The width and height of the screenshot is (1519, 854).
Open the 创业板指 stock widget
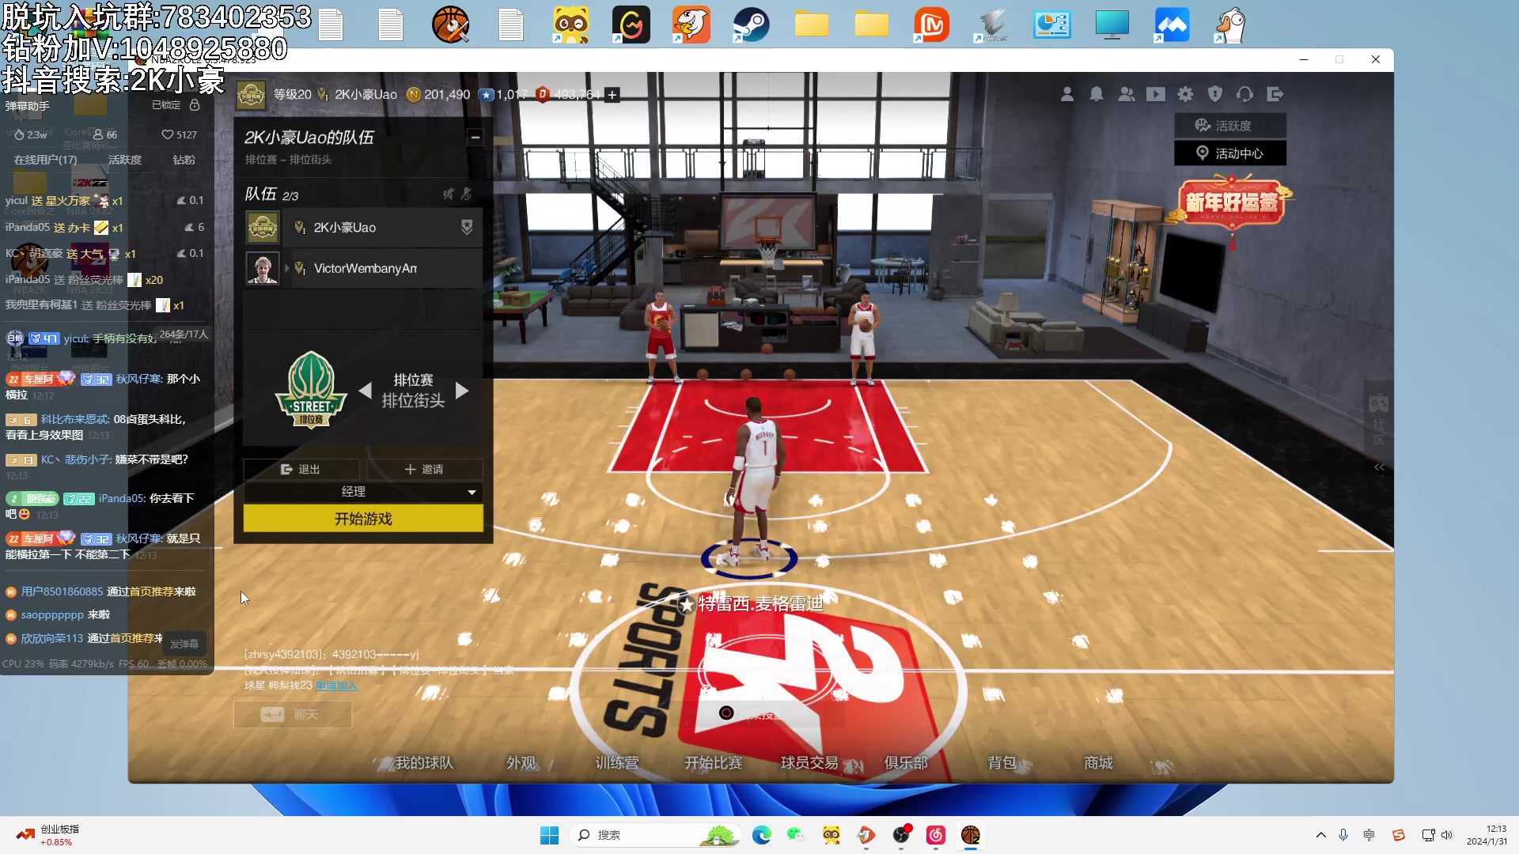pyautogui.click(x=47, y=835)
